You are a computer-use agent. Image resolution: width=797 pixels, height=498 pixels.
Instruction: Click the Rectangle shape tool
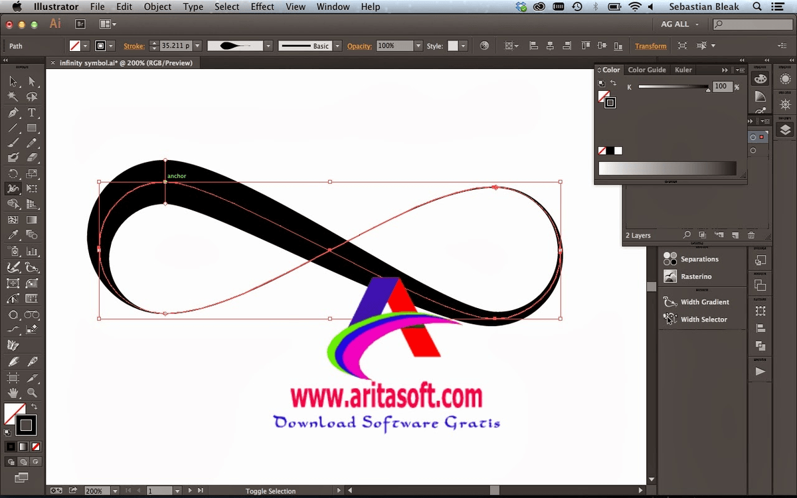(x=31, y=128)
